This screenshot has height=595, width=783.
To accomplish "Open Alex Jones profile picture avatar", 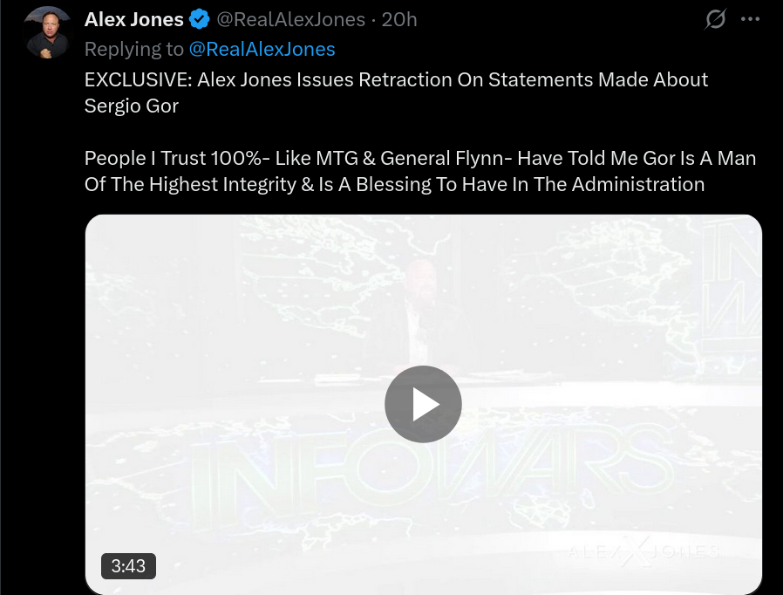I will point(47,33).
